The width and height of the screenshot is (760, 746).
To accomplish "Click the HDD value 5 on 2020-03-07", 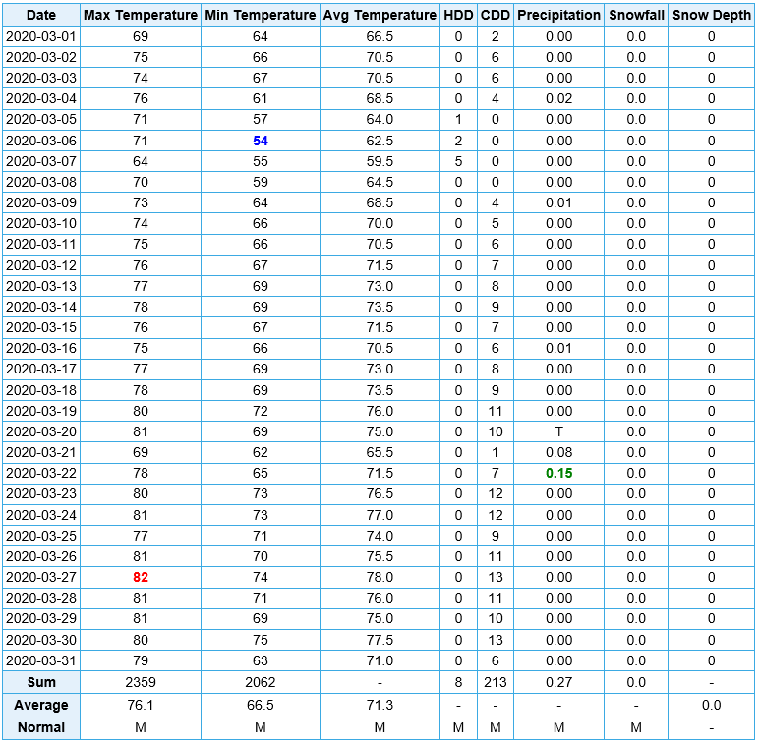I will point(458,162).
